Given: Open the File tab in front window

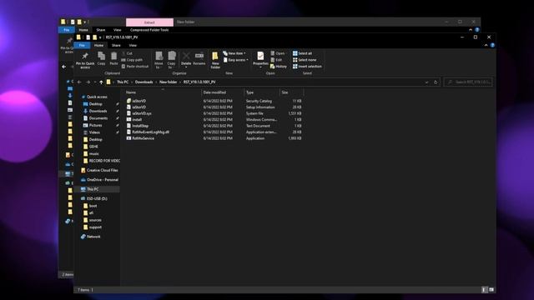Looking at the screenshot, I should (82, 45).
